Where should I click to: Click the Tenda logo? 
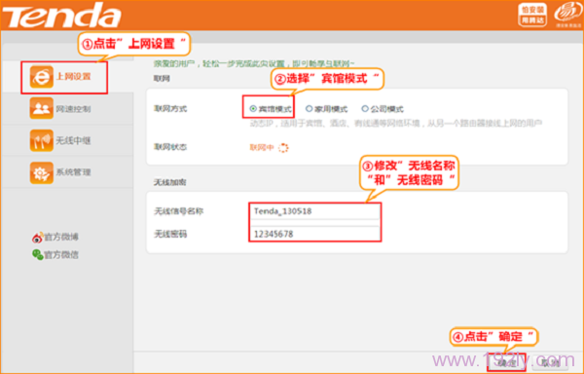click(62, 16)
